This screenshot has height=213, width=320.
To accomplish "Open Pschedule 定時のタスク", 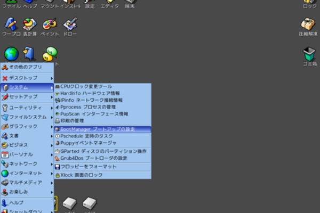I will point(102,136).
